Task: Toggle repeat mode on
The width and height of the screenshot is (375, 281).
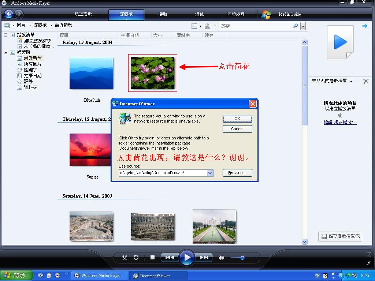Action: [x=136, y=258]
